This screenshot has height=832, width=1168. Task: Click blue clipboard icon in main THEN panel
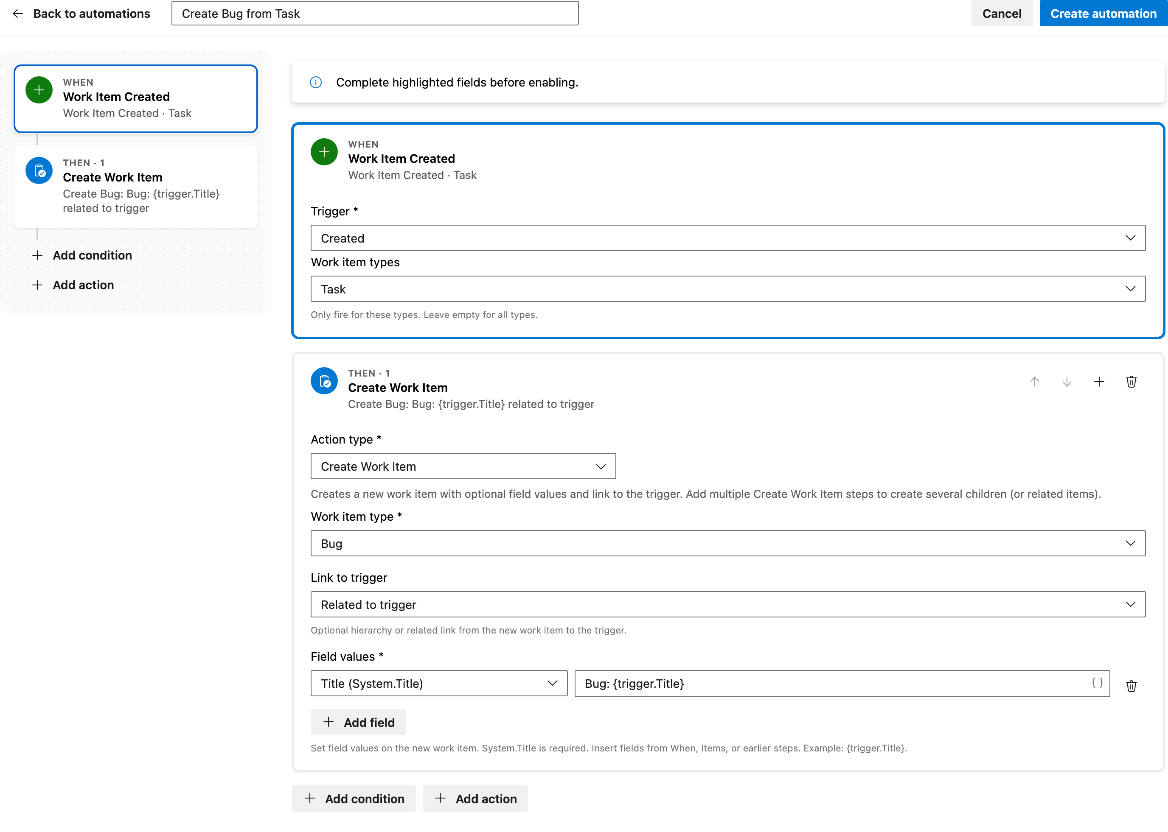324,381
